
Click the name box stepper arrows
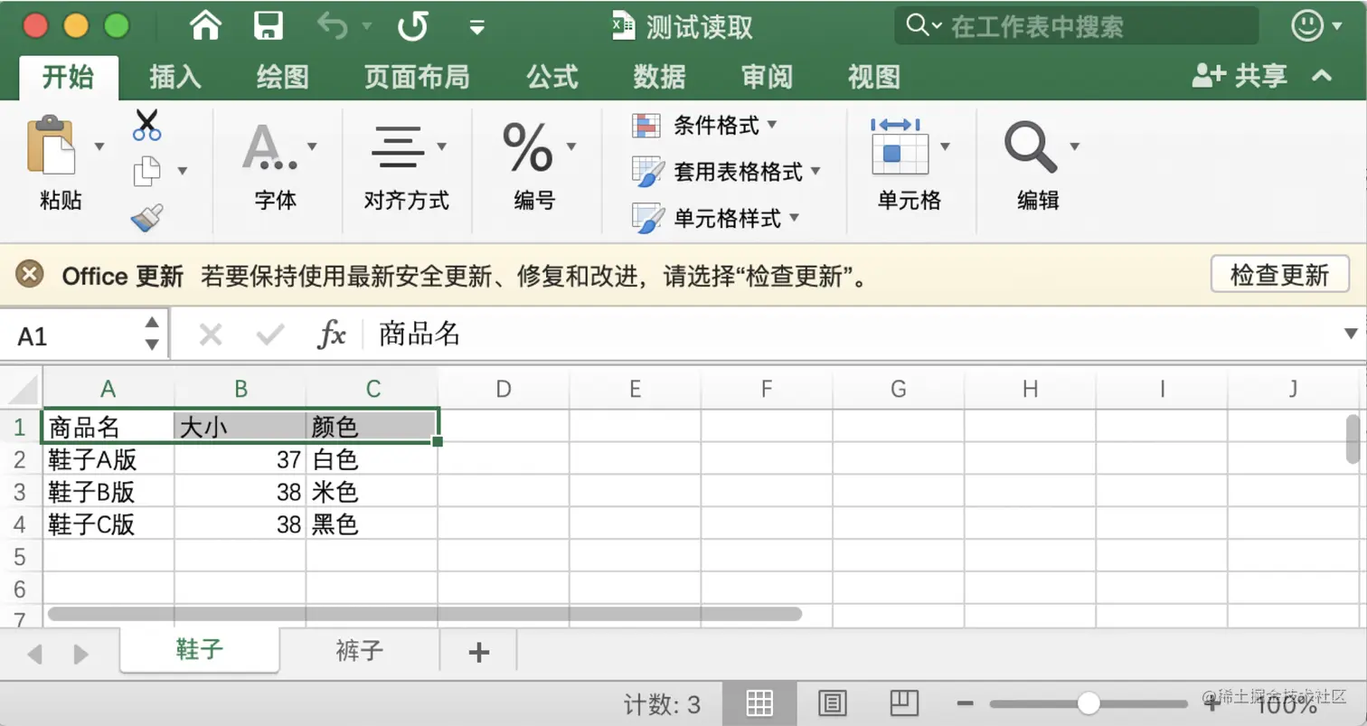tap(152, 334)
